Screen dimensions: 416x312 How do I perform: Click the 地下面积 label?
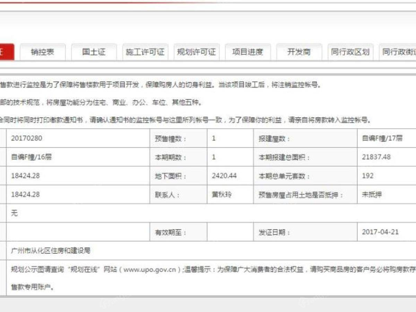point(170,176)
